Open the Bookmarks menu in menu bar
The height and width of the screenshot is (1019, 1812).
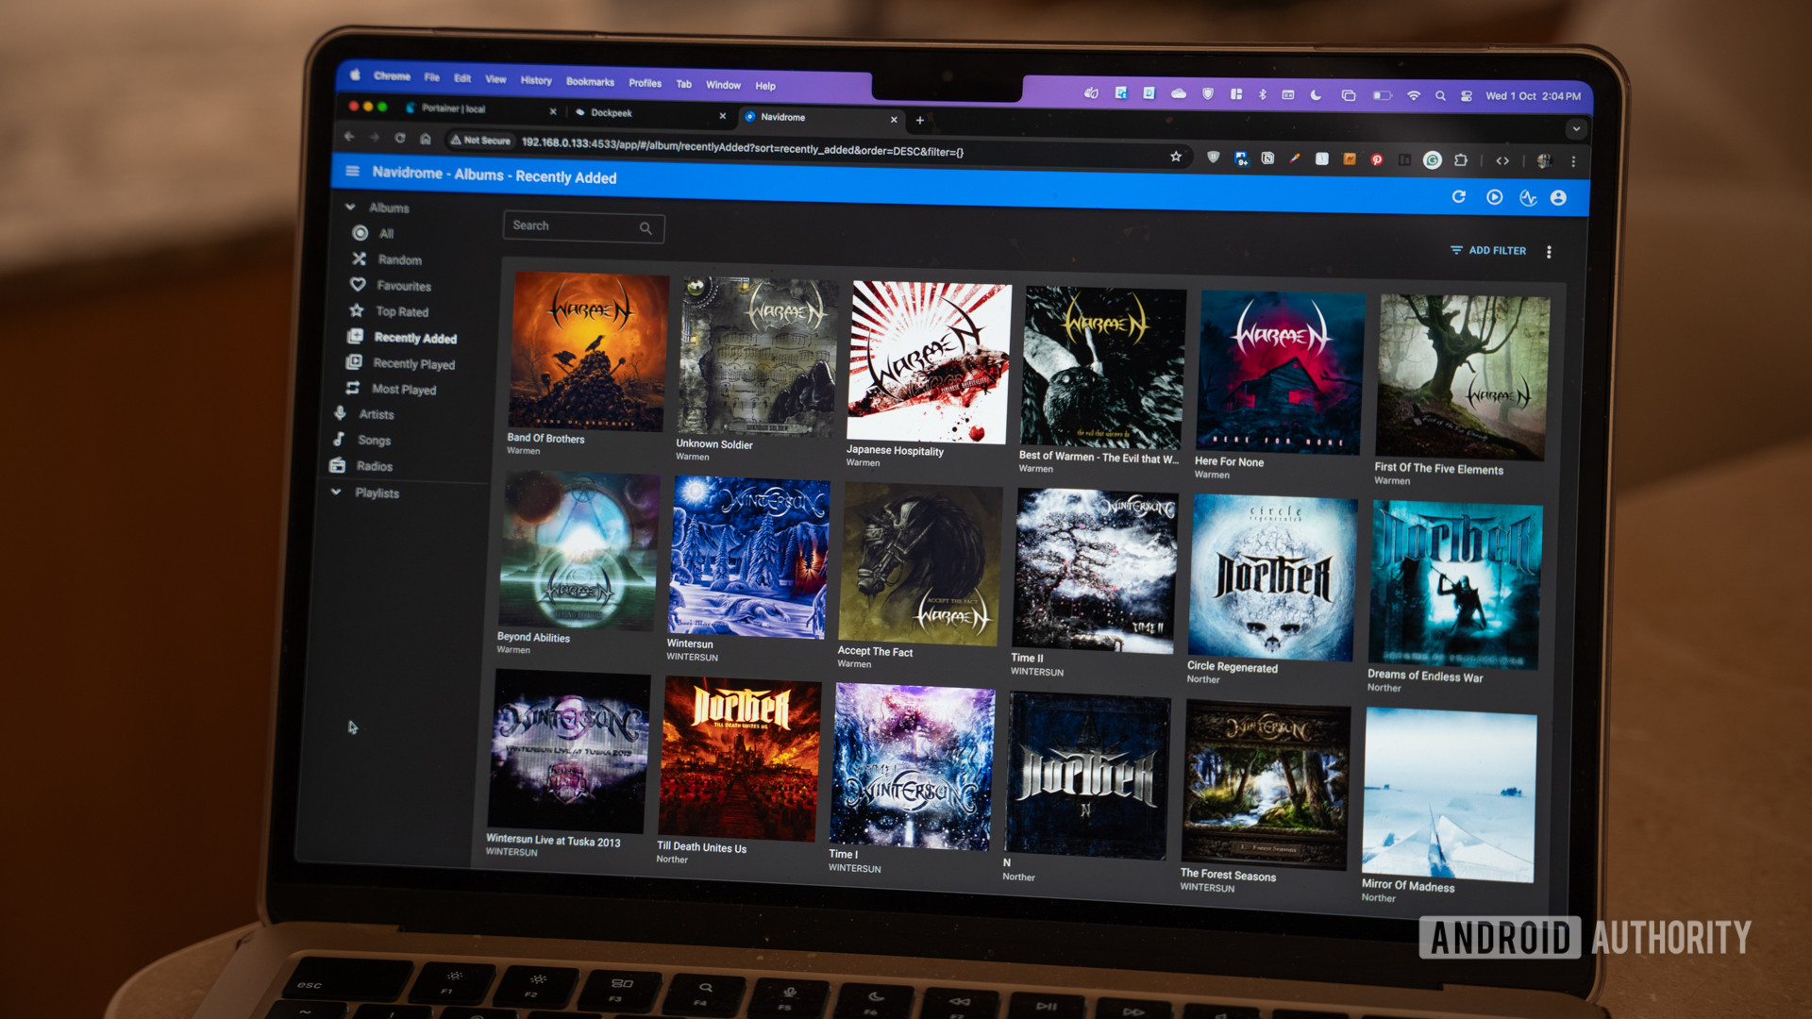590,82
